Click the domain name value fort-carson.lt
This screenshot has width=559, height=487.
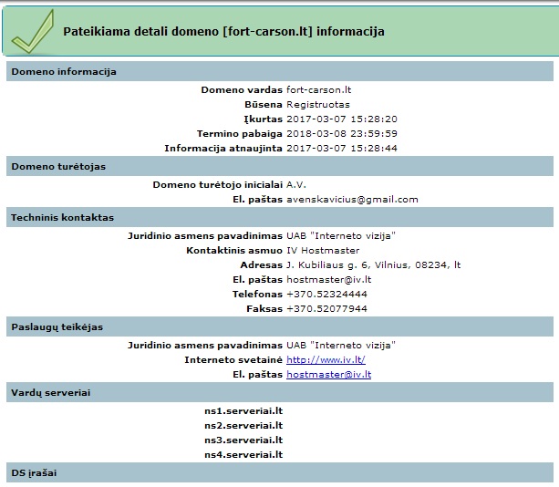(x=319, y=89)
